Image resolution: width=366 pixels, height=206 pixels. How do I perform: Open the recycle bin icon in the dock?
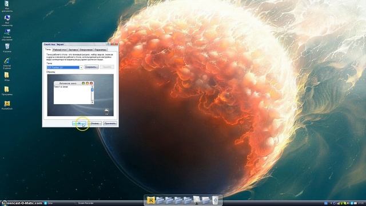215,200
